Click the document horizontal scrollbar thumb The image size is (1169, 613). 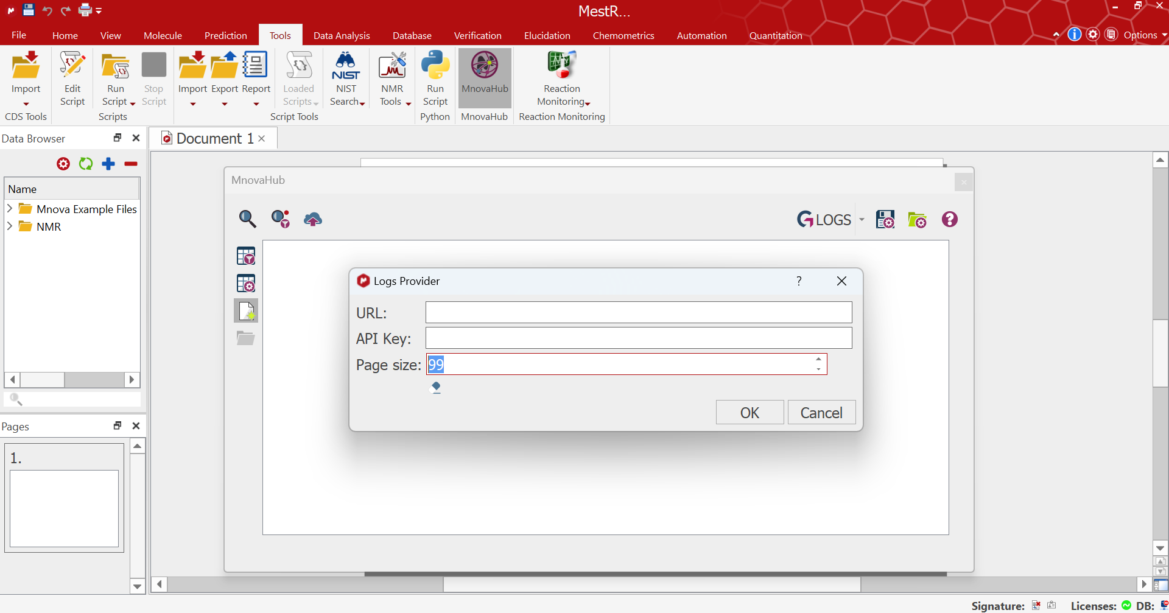(652, 584)
